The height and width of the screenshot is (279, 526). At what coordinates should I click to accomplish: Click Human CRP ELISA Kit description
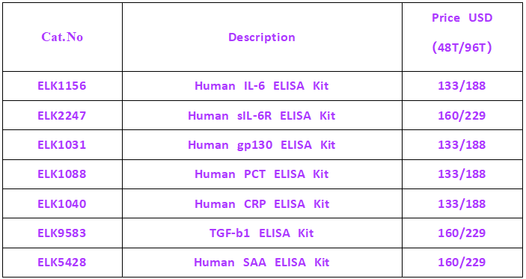coord(262,203)
